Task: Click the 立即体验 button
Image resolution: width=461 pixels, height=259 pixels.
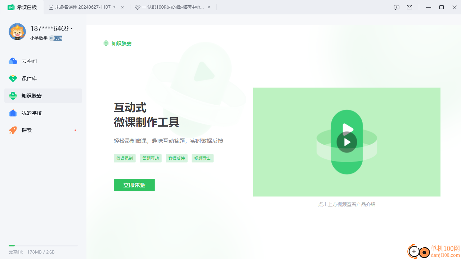Action: point(134,185)
